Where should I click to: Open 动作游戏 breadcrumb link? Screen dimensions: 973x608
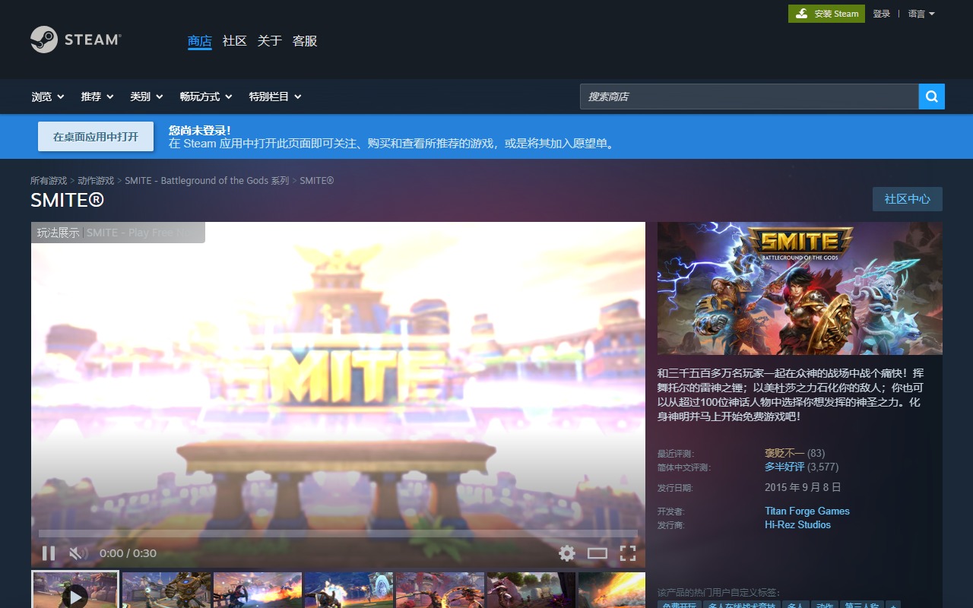[x=96, y=181]
